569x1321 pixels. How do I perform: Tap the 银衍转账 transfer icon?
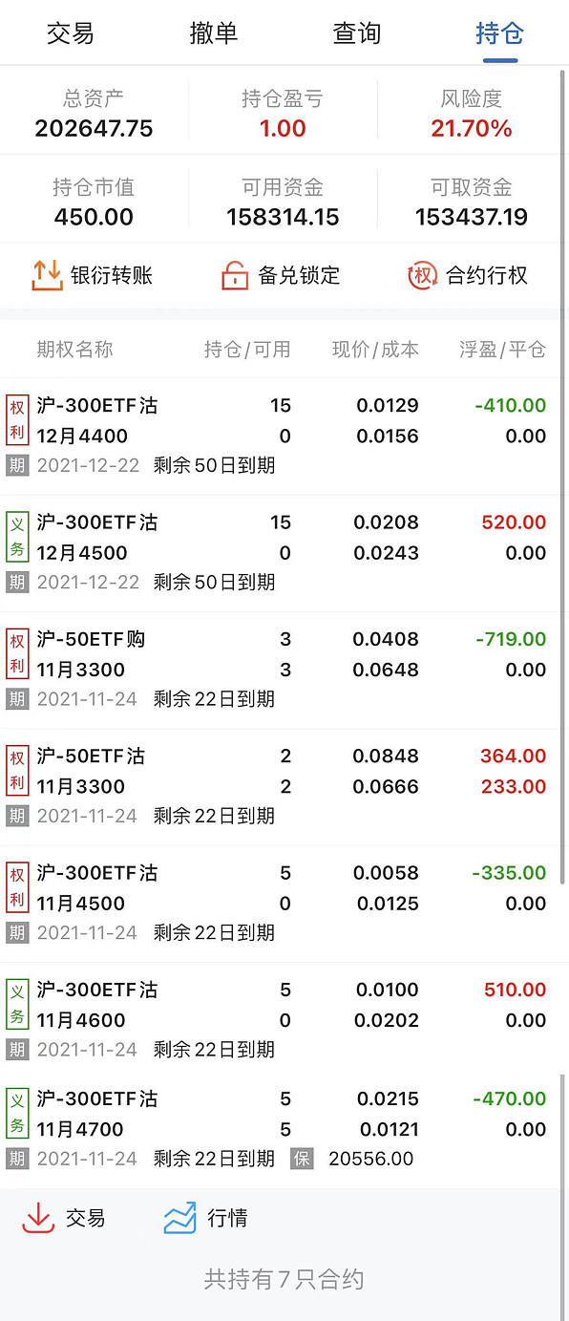[x=47, y=275]
